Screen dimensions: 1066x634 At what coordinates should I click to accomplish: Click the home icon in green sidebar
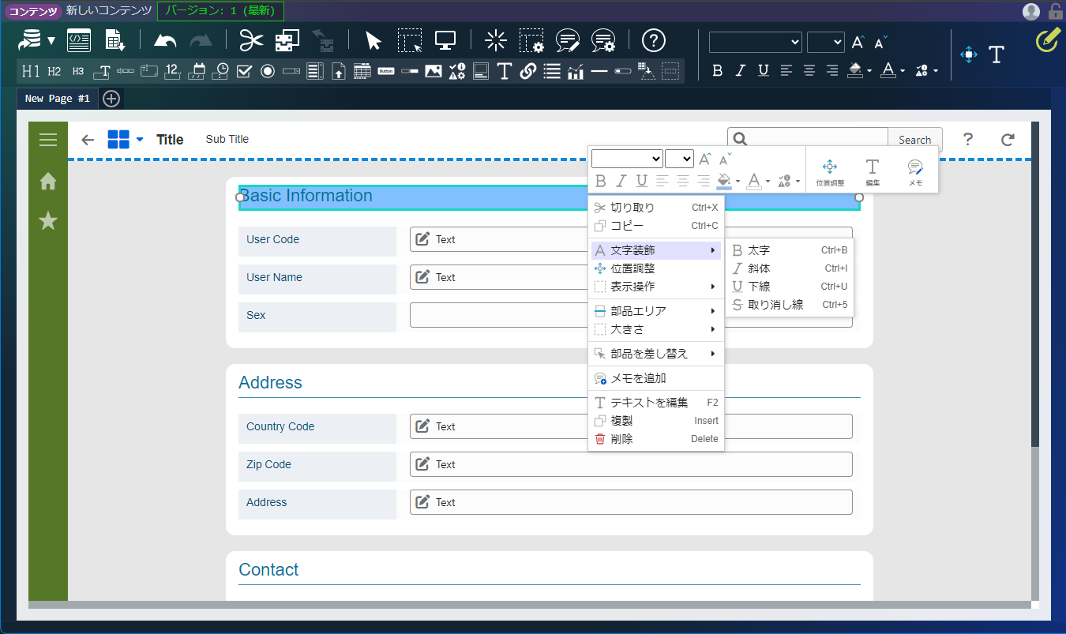tap(48, 182)
